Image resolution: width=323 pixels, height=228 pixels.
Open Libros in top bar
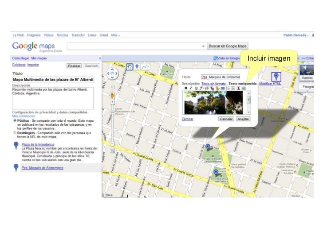tap(92, 35)
